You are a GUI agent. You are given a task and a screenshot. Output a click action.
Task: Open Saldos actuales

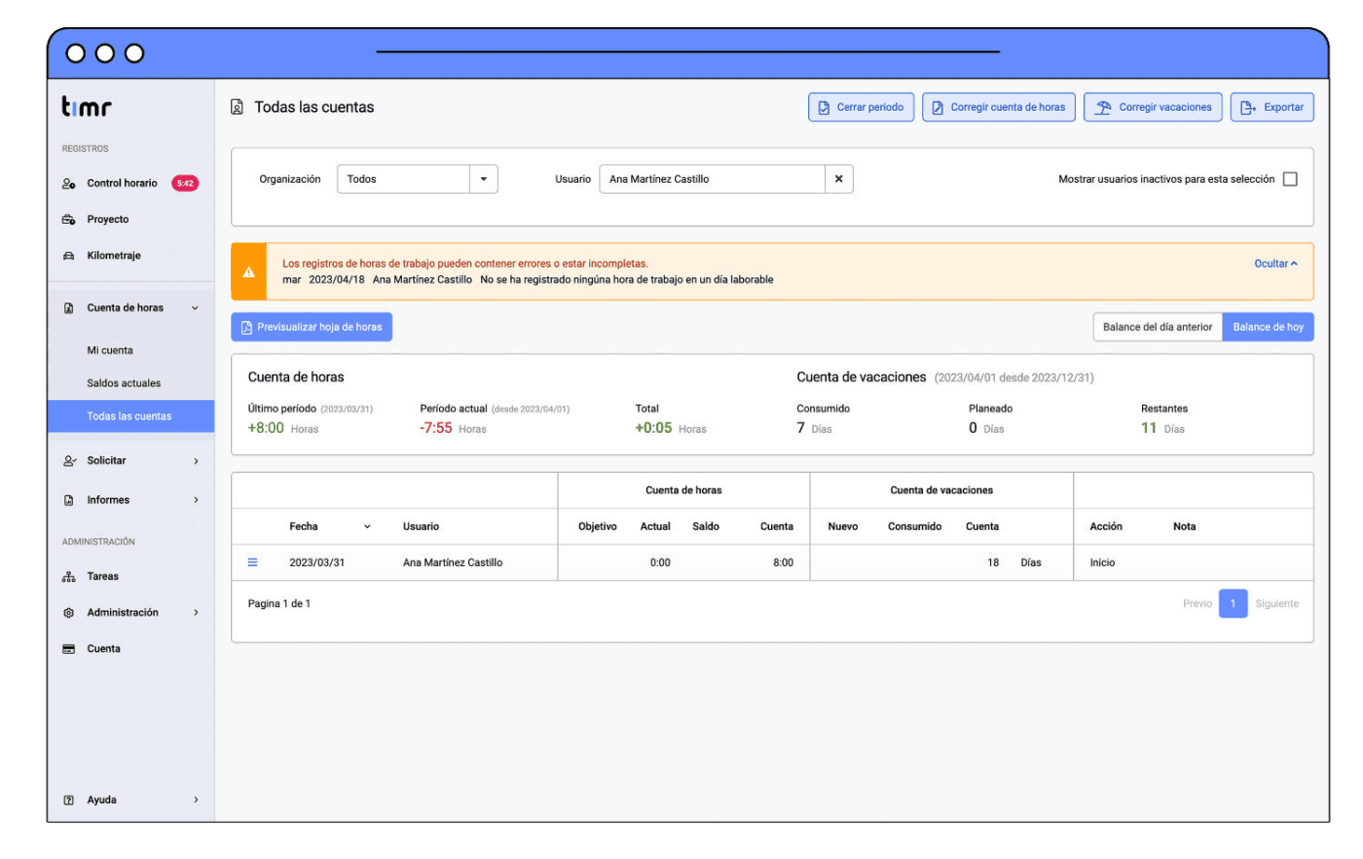124,383
